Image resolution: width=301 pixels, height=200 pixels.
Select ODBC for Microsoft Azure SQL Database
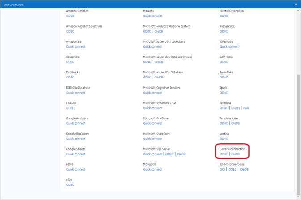[147, 78]
